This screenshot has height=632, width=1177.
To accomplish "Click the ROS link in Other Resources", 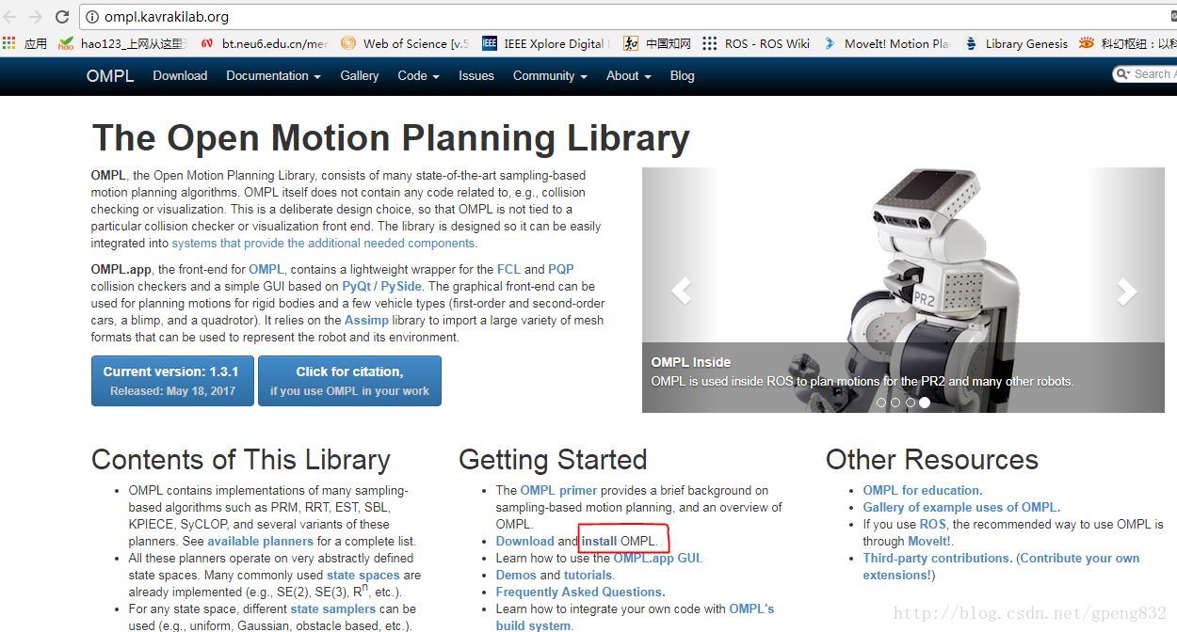I will [x=932, y=524].
